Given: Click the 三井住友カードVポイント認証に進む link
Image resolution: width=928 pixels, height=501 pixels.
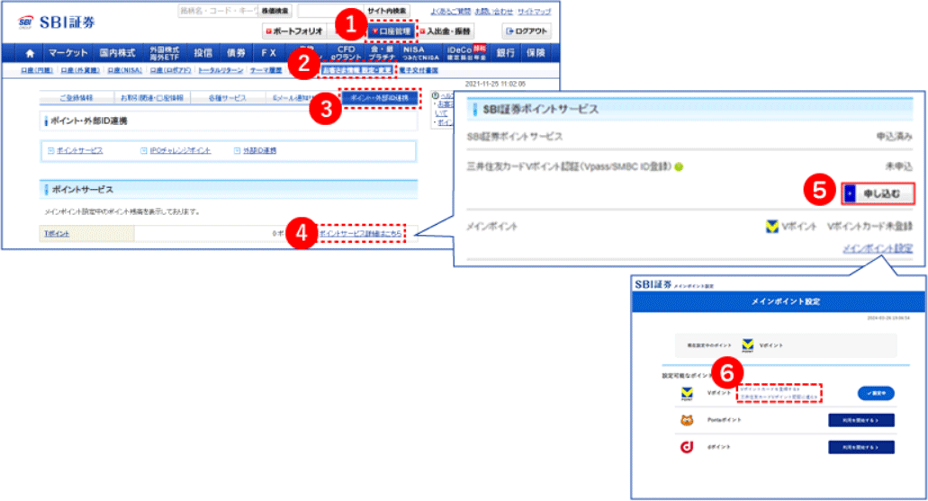Looking at the screenshot, I should [779, 397].
